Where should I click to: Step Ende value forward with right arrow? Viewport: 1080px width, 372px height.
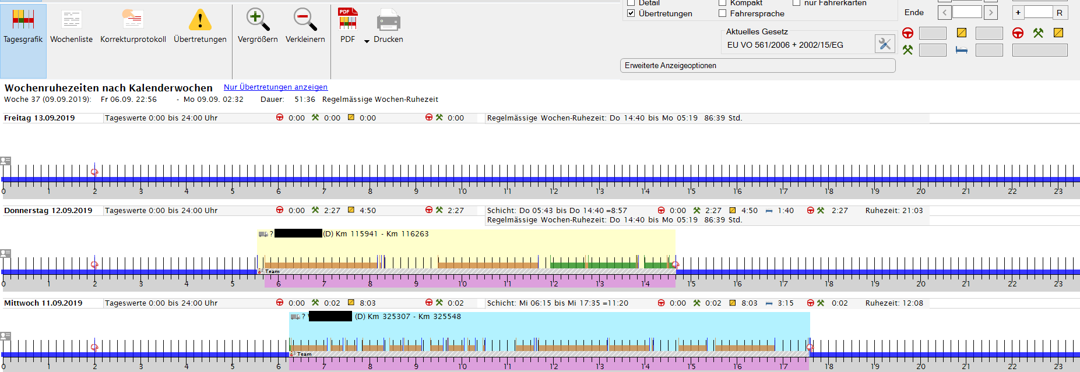click(990, 12)
